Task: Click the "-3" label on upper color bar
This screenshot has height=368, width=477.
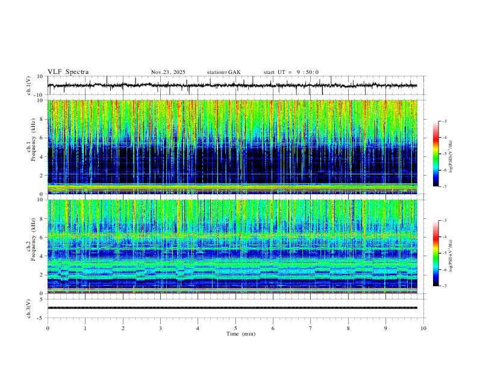Action: point(444,121)
